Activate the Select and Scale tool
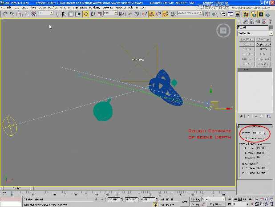275x207 pixels. coord(100,14)
